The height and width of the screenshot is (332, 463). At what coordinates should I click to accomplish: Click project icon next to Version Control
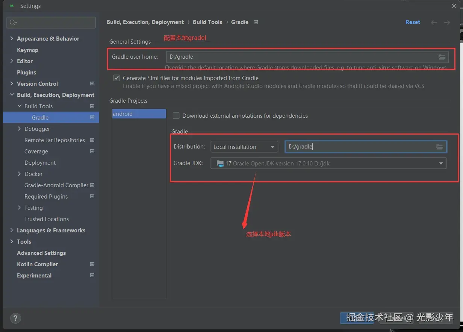tap(92, 83)
